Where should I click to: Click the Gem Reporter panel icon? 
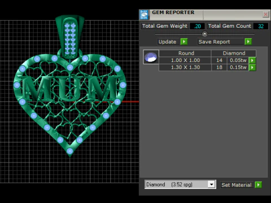(145, 15)
